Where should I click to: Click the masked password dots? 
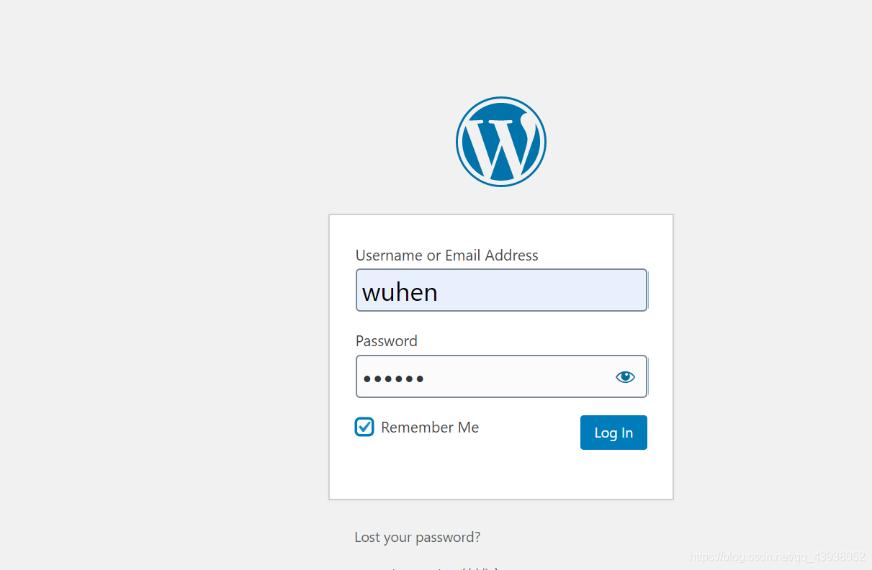click(x=393, y=379)
